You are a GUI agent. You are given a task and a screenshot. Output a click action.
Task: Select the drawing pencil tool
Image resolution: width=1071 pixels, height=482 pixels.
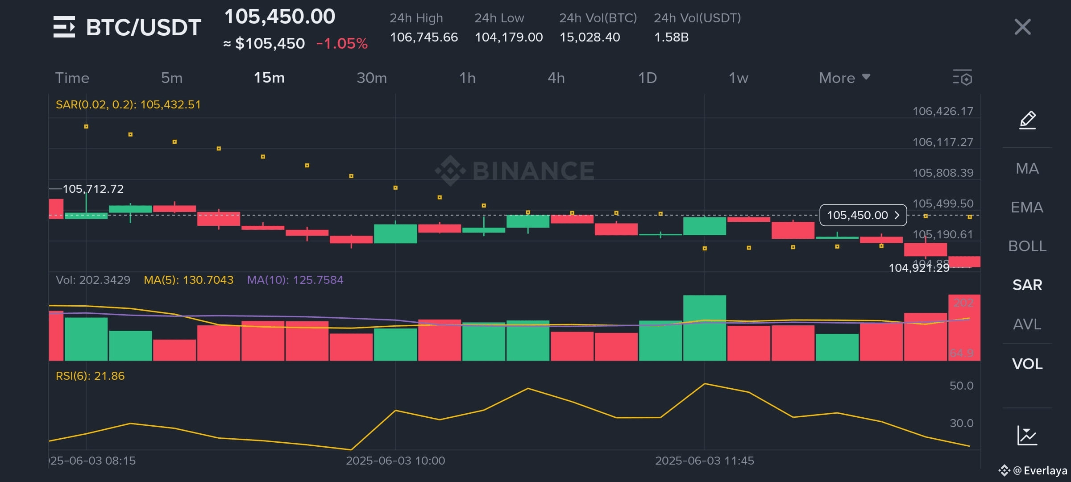point(1027,120)
